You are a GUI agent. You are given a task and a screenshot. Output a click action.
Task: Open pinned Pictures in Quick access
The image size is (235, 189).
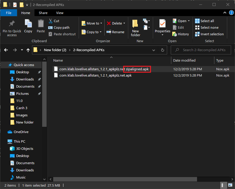22,94
